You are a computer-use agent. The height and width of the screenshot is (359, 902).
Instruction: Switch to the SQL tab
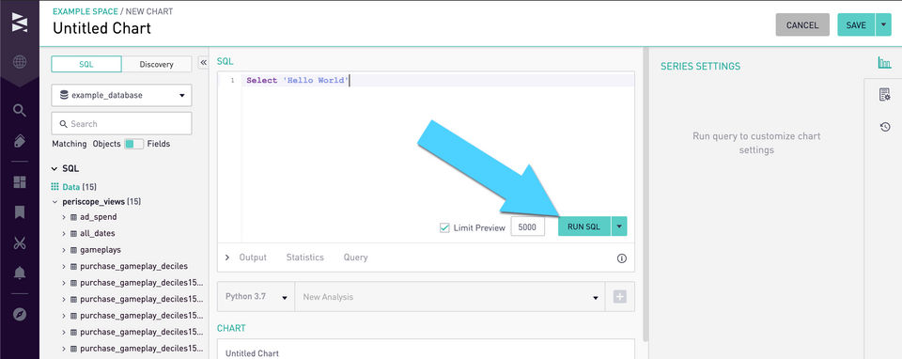(x=86, y=64)
